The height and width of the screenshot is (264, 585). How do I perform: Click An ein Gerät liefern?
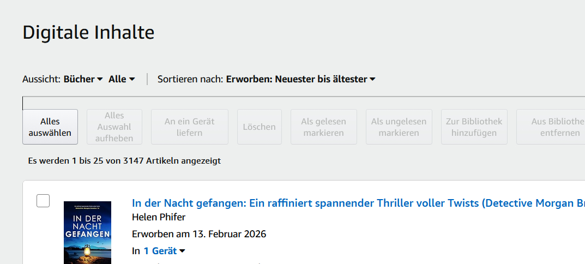190,127
